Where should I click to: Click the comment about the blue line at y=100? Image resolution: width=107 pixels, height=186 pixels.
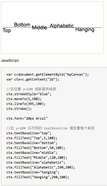31,89
